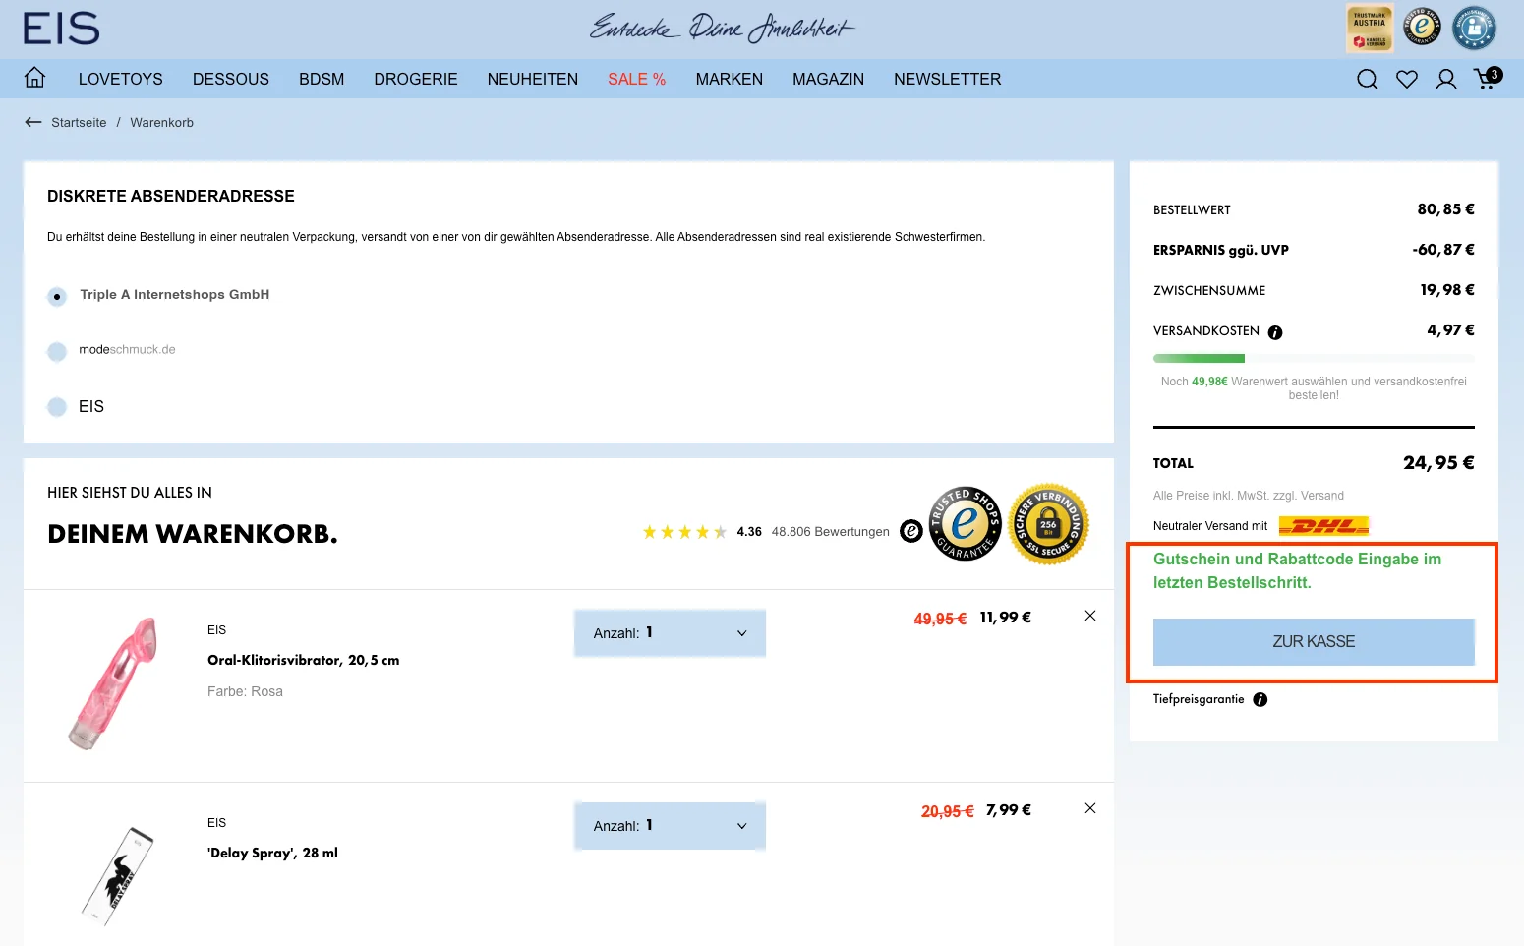Click the reduced price 11,99 €
Screen dimensions: 1524x946
pos(1006,618)
